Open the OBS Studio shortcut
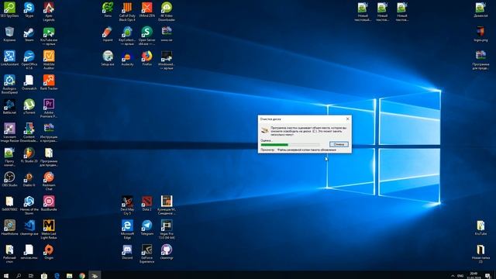Viewport: 496px width, 279px height. 9,179
